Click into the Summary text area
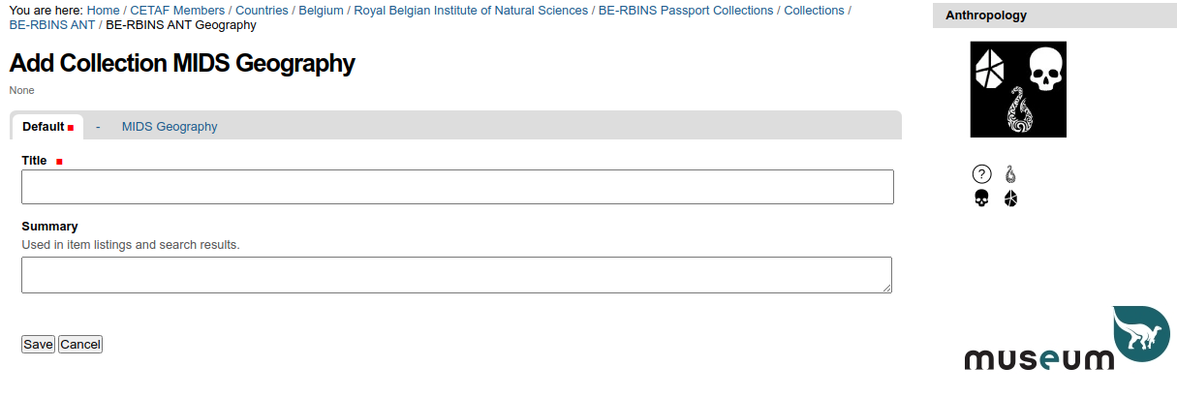Viewport: 1177px width, 398px height. (456, 275)
